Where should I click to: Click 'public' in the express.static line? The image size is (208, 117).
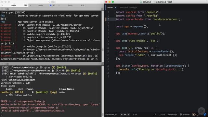[155, 34]
